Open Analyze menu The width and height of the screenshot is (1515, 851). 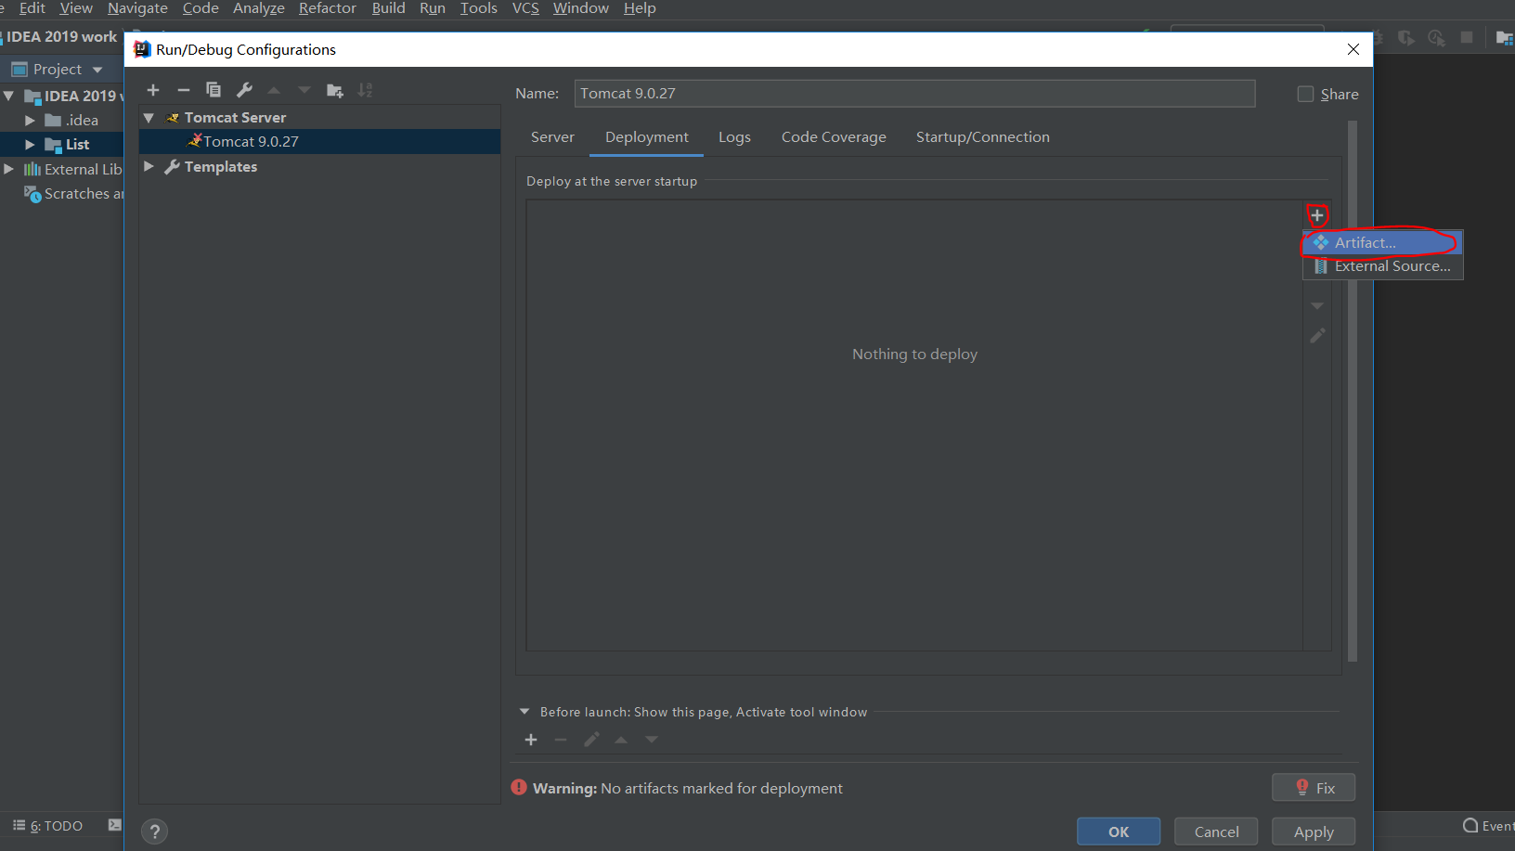click(x=259, y=8)
